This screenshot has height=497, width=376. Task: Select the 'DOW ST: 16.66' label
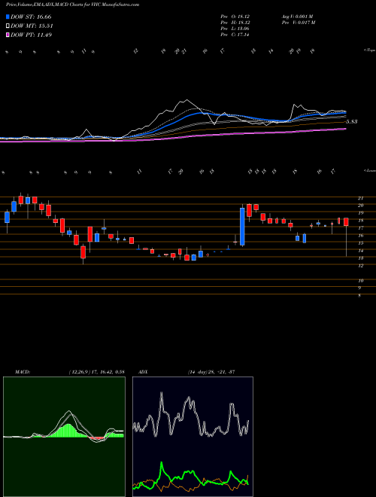tap(31, 17)
